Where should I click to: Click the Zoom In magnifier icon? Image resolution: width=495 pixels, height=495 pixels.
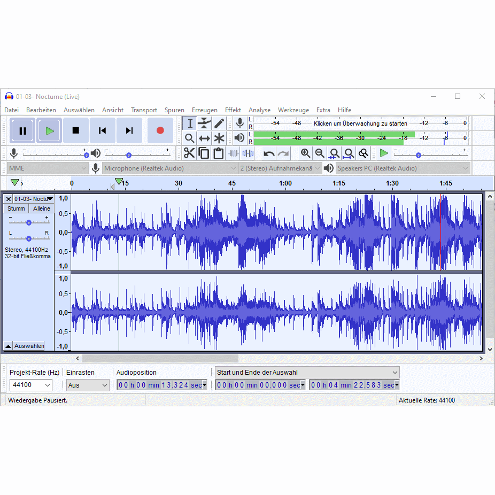pos(305,153)
